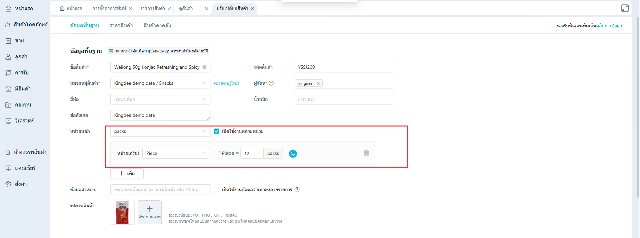Switch to the ราคาสินค้า tab
The image size is (640, 238).
(121, 26)
